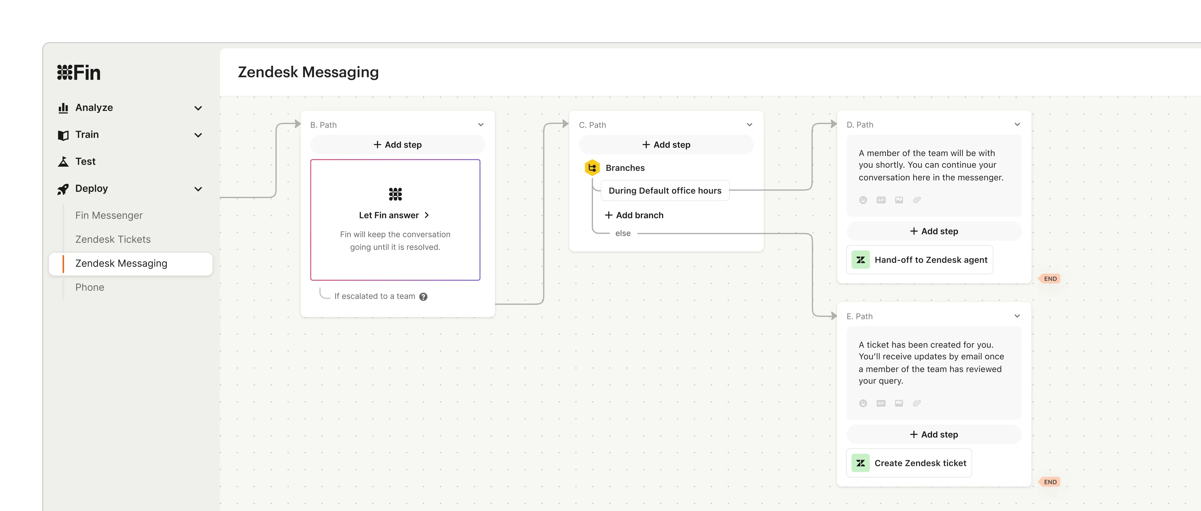Select Zendesk Messaging in sidebar
This screenshot has height=511, width=1201.
pyautogui.click(x=130, y=264)
